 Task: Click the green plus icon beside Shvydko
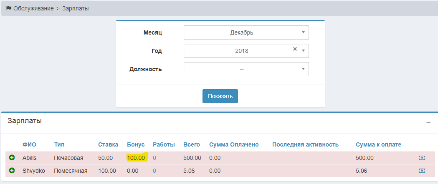(x=12, y=170)
